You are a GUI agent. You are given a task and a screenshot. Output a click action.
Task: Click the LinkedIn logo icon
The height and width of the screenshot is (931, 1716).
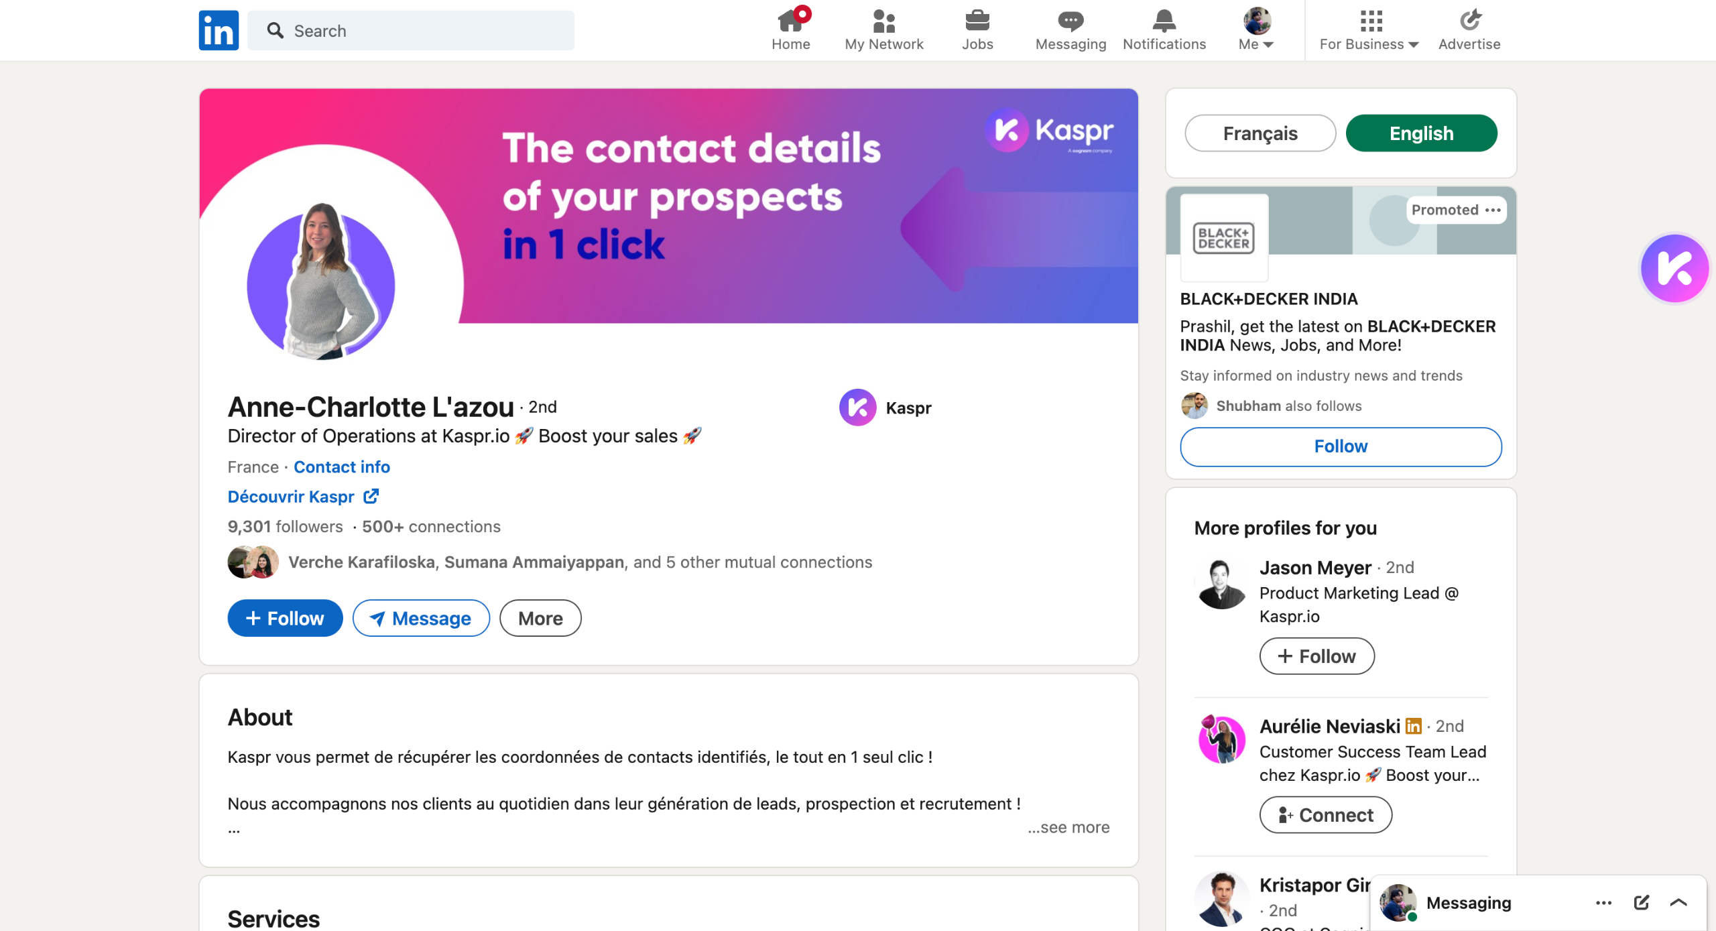pyautogui.click(x=219, y=30)
